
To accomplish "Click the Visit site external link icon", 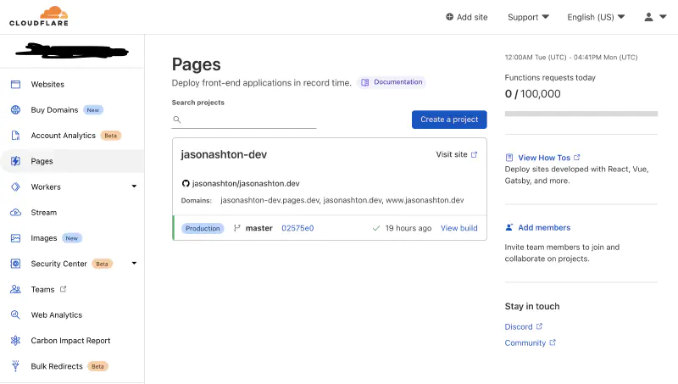I will click(x=475, y=154).
